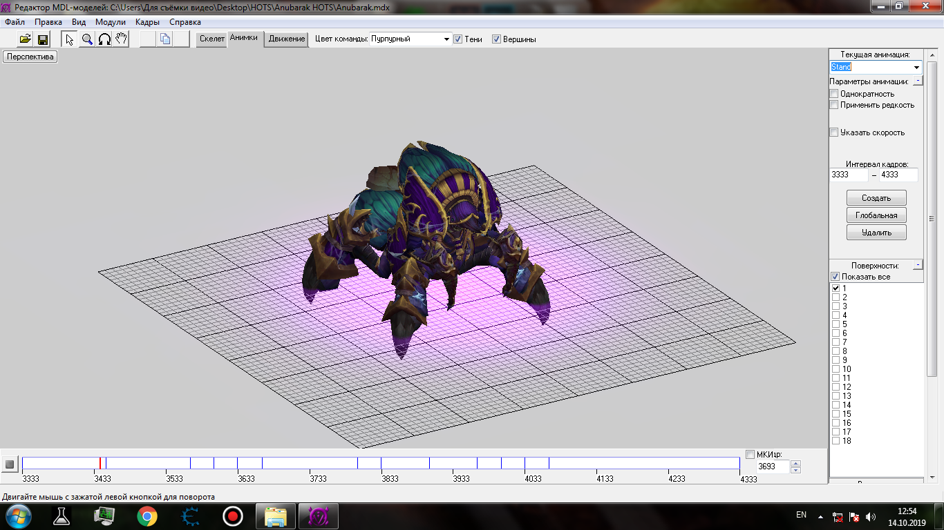The width and height of the screenshot is (944, 530).
Task: Open the red record circle taskbar app
Action: point(232,516)
